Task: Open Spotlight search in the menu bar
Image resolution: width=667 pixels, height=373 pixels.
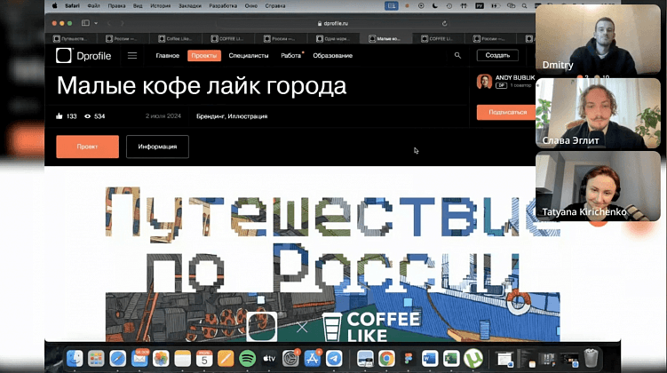Action: pos(525,6)
